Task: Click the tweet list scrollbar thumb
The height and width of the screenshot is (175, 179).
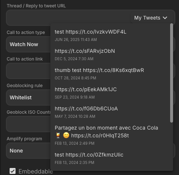Action: 172,73
